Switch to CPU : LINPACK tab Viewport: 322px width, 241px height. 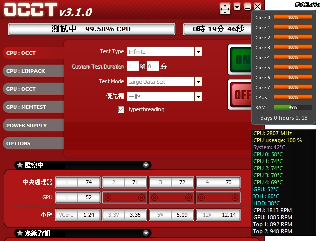(33, 71)
